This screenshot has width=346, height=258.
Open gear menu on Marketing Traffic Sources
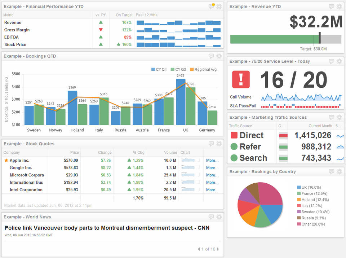point(339,118)
